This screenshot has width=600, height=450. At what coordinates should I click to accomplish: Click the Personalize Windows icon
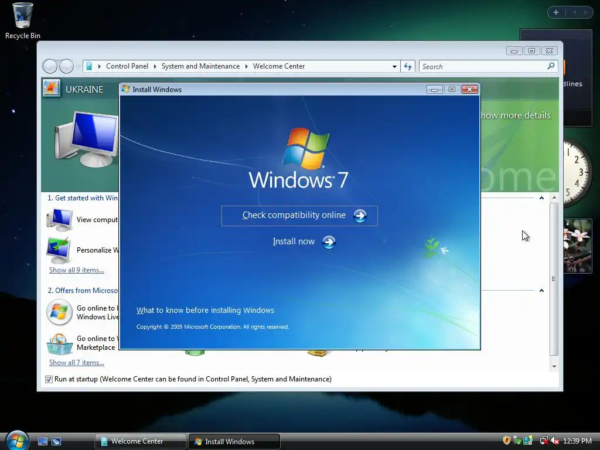click(x=58, y=250)
